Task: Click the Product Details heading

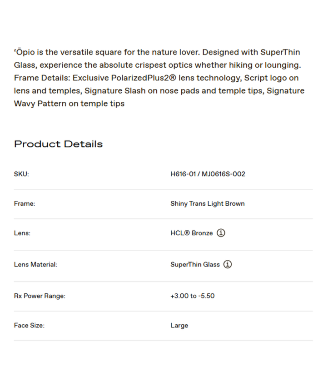Action: click(x=58, y=144)
